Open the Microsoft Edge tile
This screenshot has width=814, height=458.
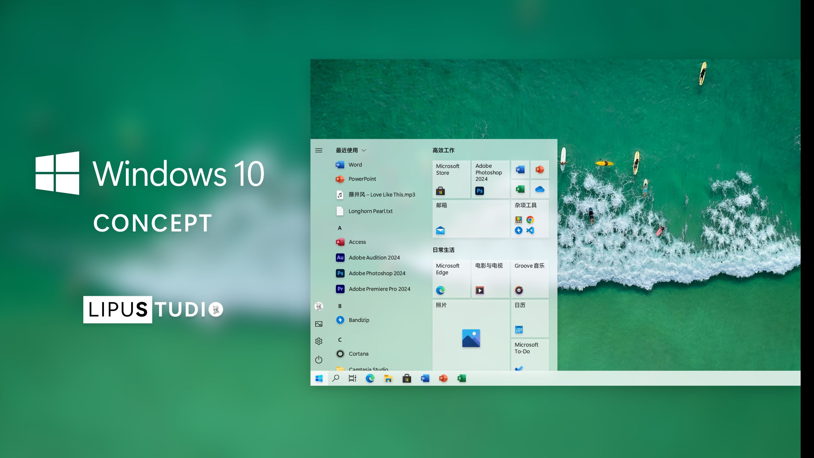tap(451, 279)
